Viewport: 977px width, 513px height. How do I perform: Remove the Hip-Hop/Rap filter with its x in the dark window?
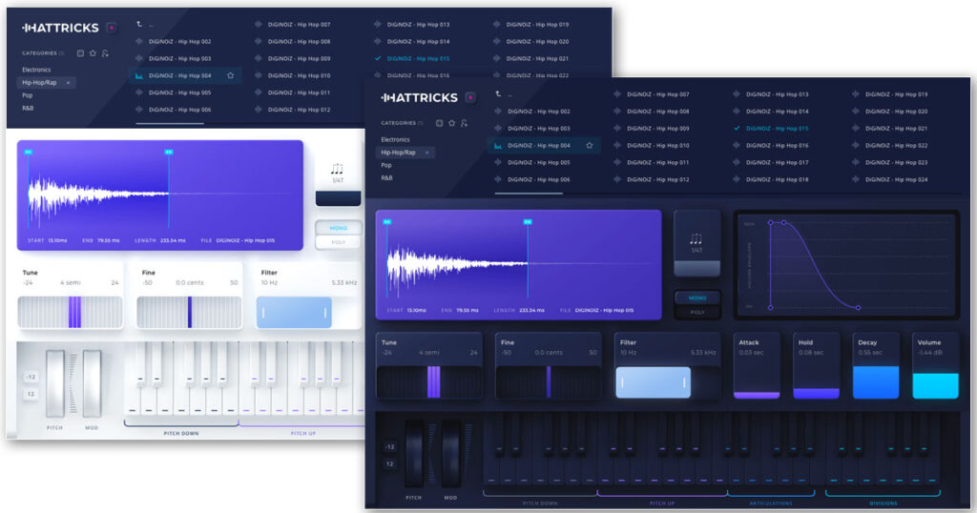[x=426, y=153]
